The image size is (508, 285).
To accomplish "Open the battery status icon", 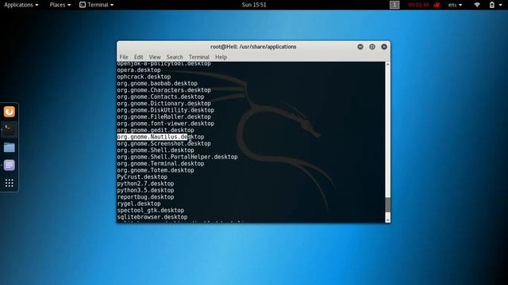I will click(492, 5).
